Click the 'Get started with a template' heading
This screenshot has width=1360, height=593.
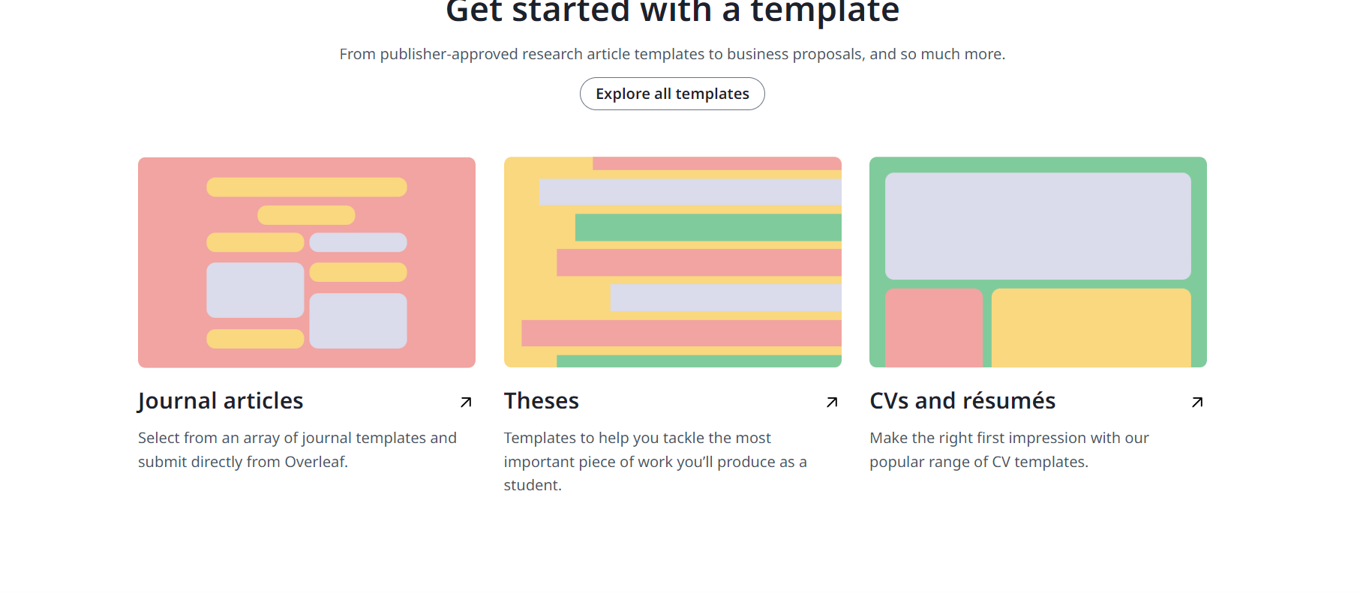[672, 12]
